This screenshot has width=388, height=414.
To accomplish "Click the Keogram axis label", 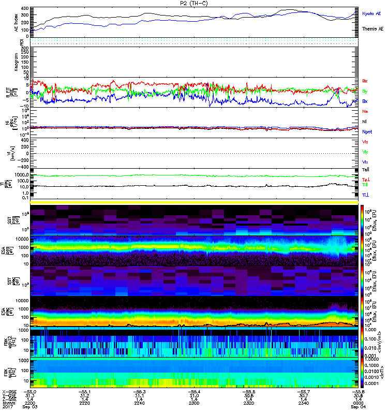I will [x=17, y=62].
